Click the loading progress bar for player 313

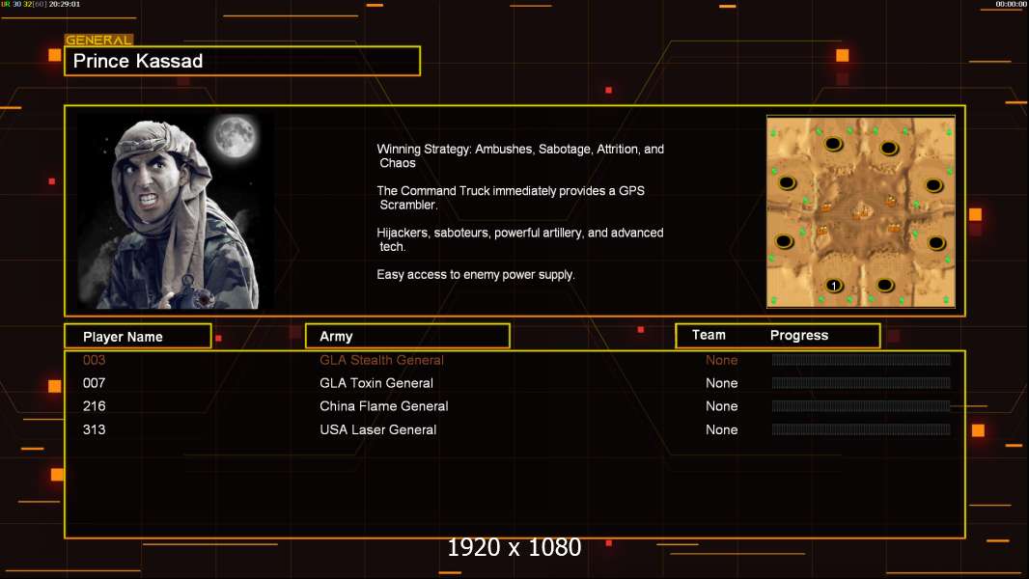pos(861,429)
